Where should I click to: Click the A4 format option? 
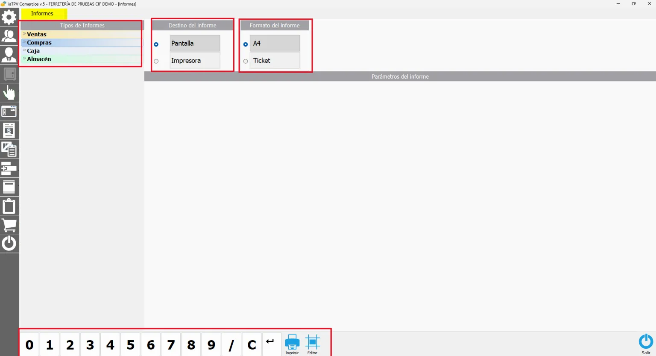275,43
